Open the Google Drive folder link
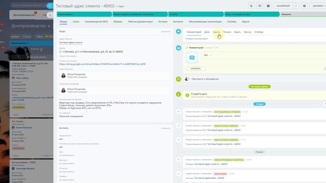This screenshot has width=326, height=183. pos(102,64)
